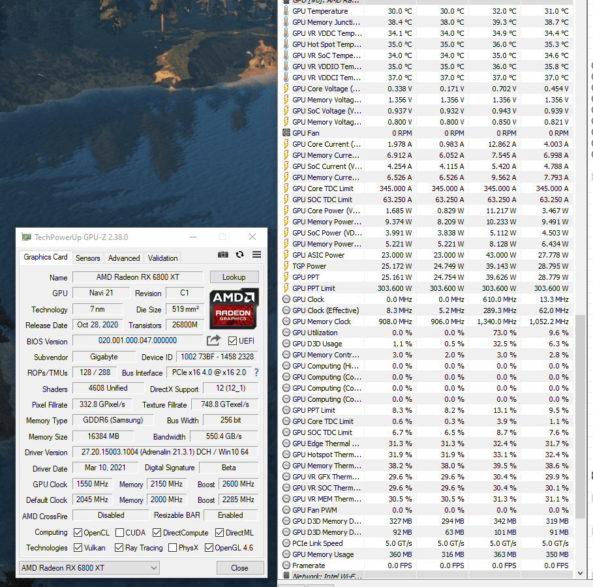Toggle the Vulkan checkbox
The height and width of the screenshot is (587, 593).
[78, 547]
